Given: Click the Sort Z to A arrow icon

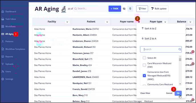Looking at the screenshot, I should (x=142, y=39).
